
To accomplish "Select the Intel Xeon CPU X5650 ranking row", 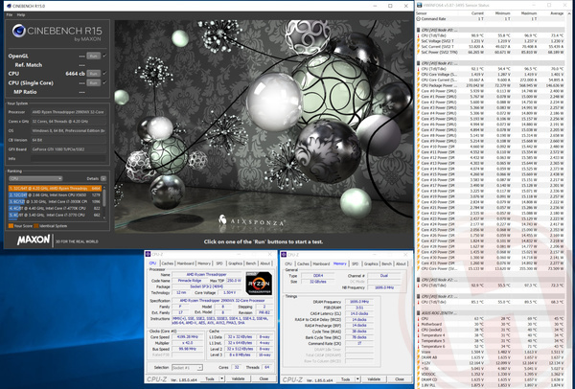I will (x=55, y=195).
